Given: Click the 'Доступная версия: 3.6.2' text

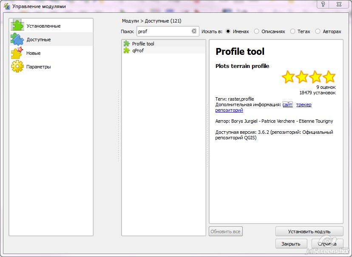Looking at the screenshot, I should coord(242,132).
